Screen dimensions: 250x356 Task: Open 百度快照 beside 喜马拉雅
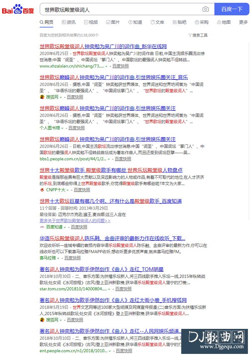tap(72, 258)
